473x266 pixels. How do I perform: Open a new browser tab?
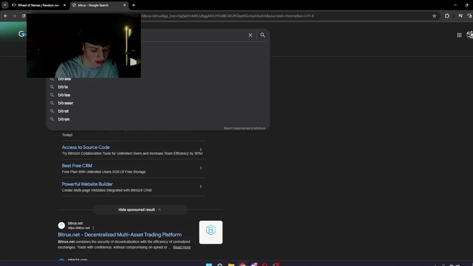pos(134,5)
